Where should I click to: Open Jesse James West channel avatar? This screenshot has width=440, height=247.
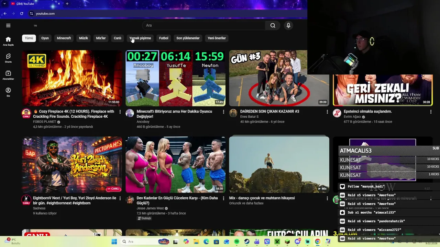[x=130, y=200]
